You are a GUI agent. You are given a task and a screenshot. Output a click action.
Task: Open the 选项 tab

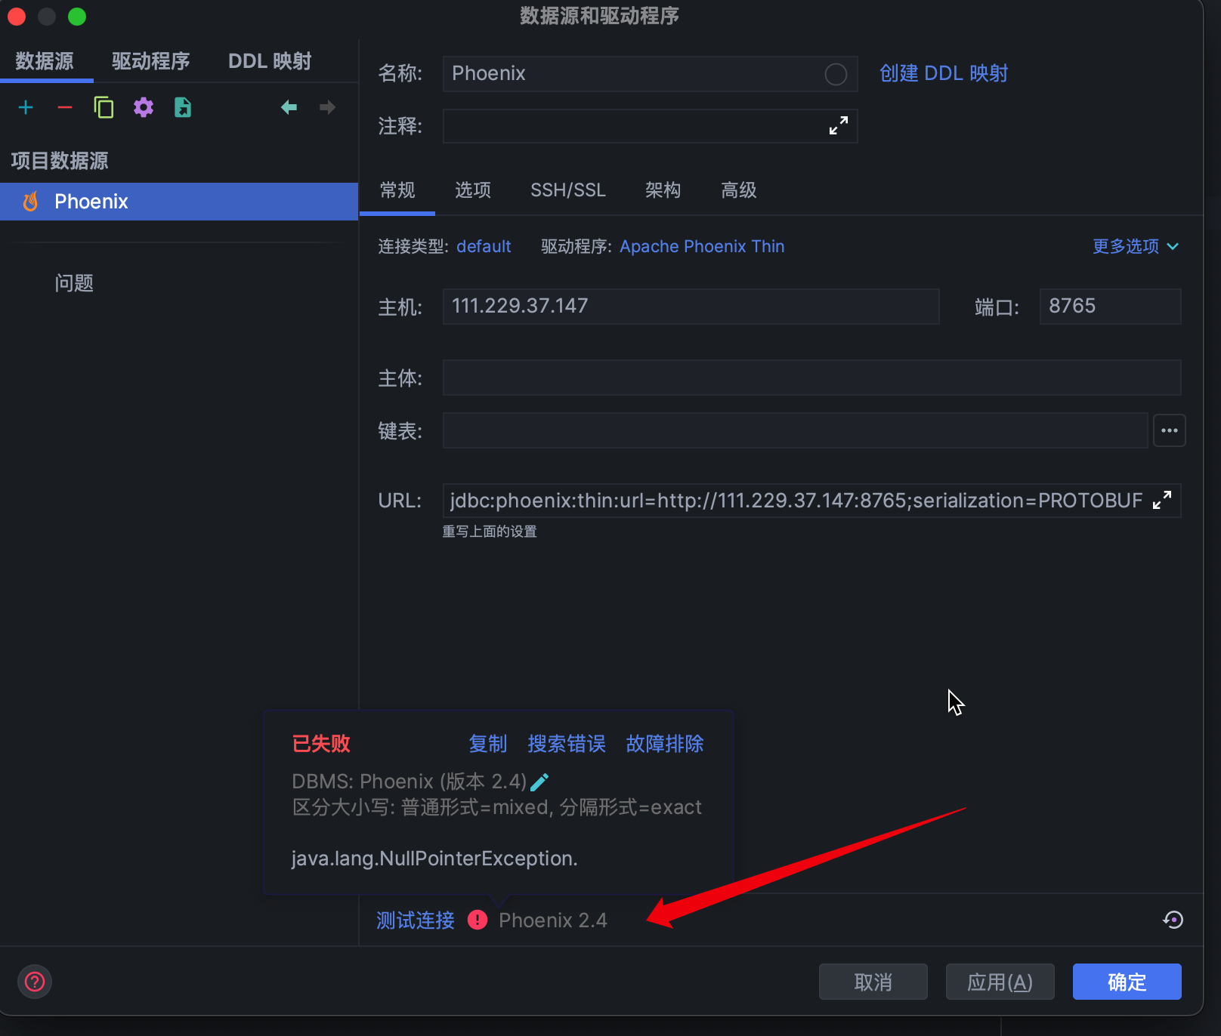coord(473,190)
